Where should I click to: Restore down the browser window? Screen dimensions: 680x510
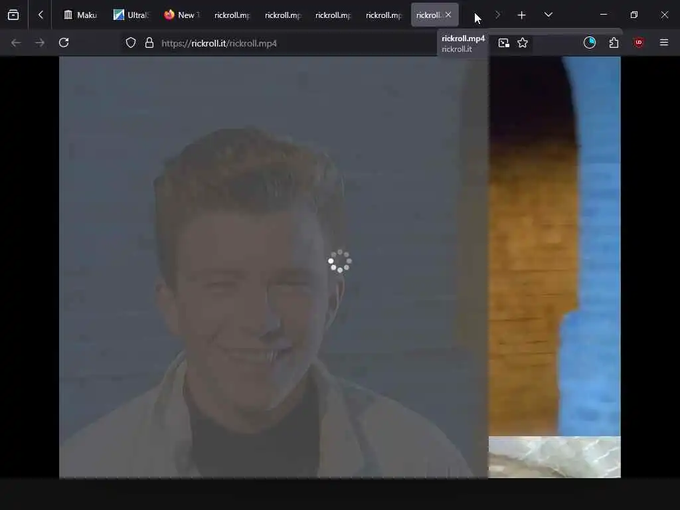(x=634, y=15)
